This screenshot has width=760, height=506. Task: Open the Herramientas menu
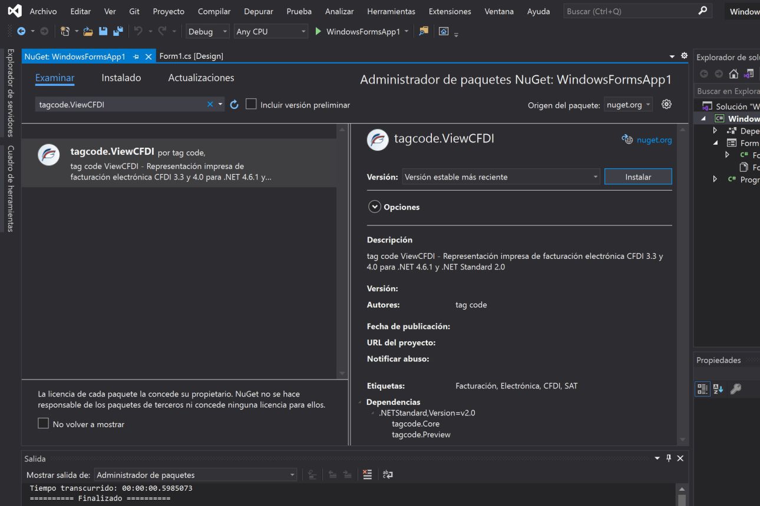[x=391, y=11]
